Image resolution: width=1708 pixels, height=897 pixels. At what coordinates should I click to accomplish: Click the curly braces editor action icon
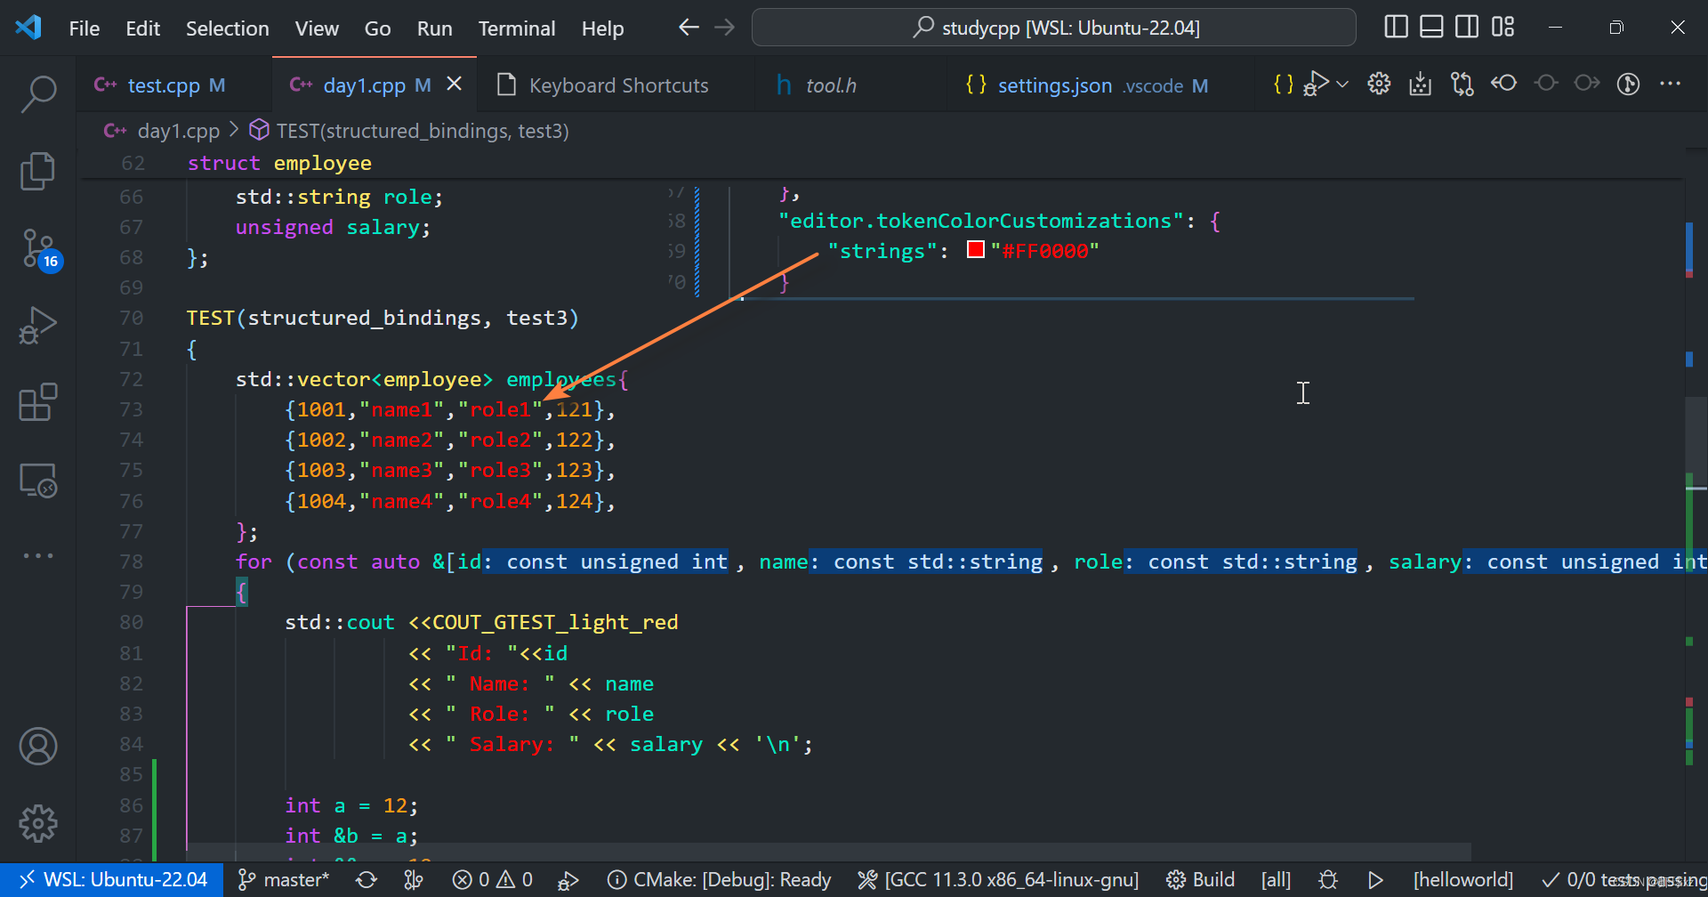[1283, 85]
